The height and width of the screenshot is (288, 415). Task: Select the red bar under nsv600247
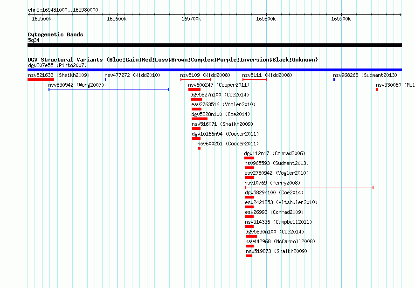(194, 89)
